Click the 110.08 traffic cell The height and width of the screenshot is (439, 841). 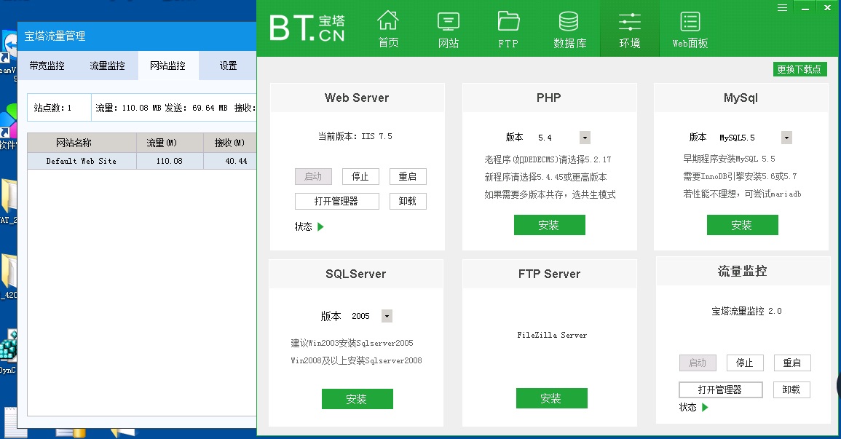click(170, 161)
